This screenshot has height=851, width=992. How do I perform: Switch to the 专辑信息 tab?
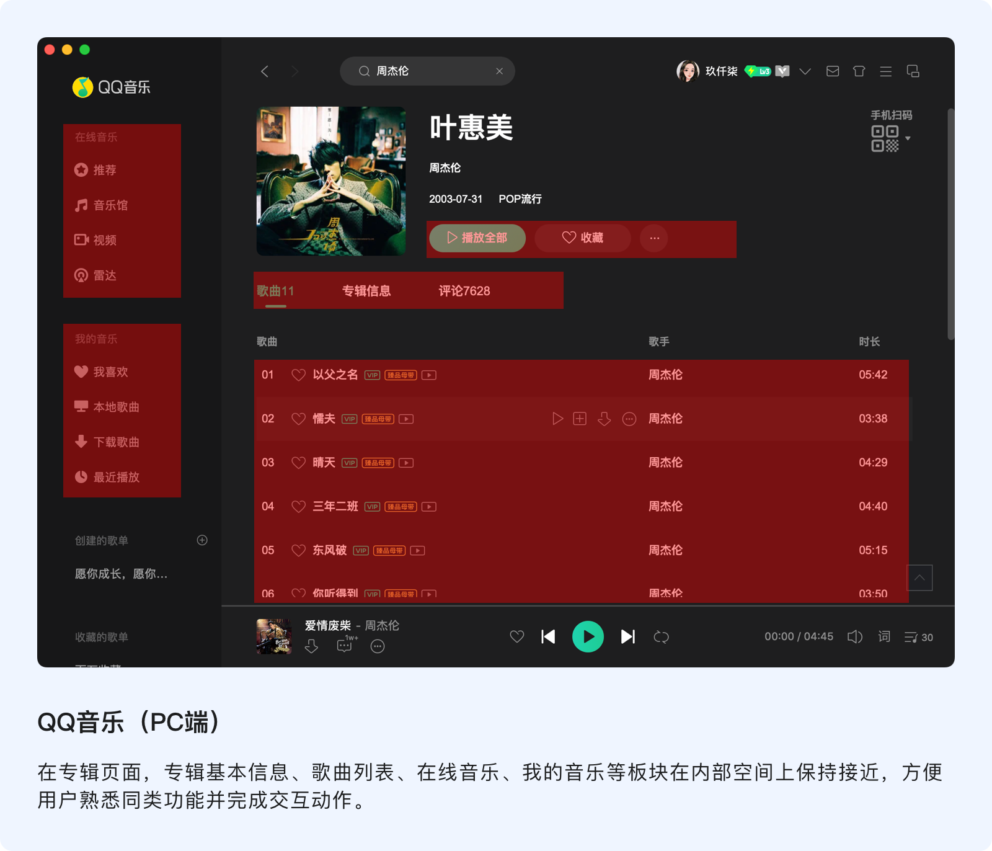(366, 291)
